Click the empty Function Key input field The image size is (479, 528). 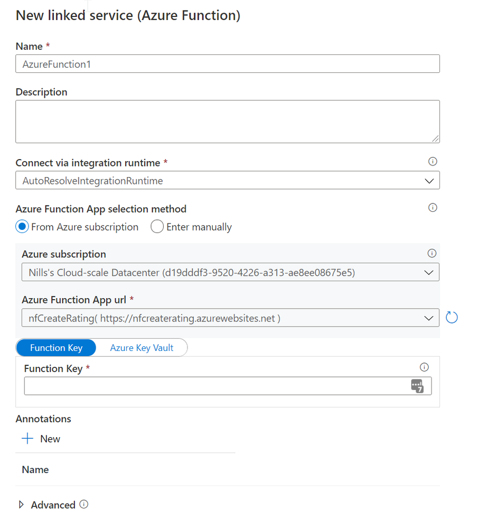coord(211,386)
